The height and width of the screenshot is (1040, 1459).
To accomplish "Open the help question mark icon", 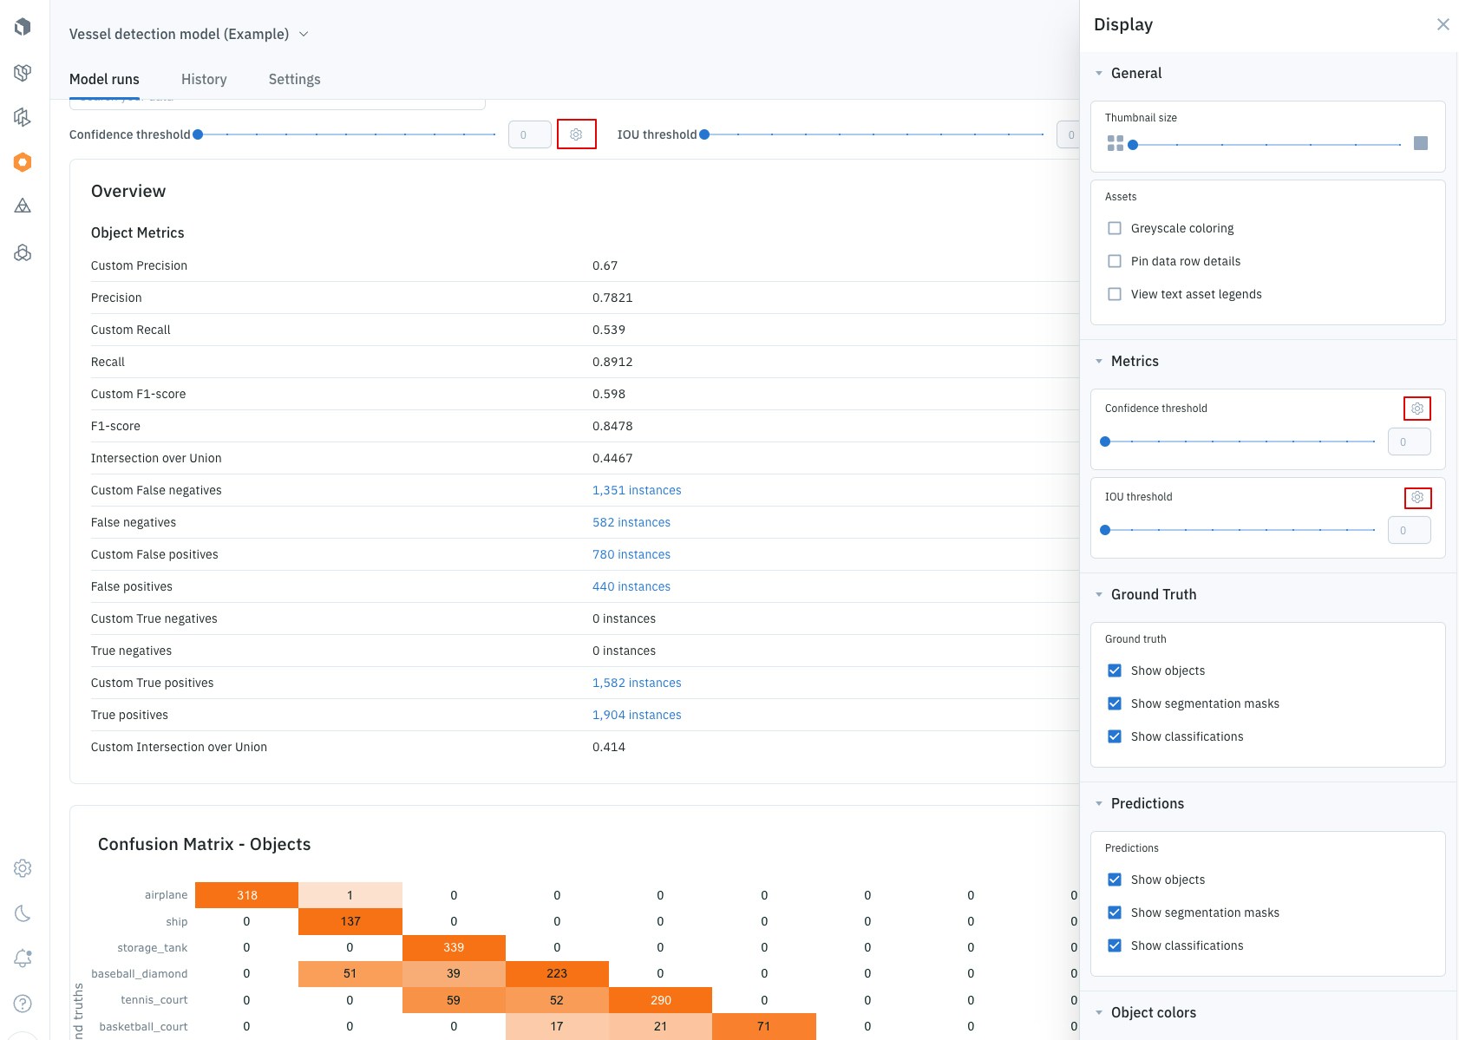I will [x=23, y=1004].
